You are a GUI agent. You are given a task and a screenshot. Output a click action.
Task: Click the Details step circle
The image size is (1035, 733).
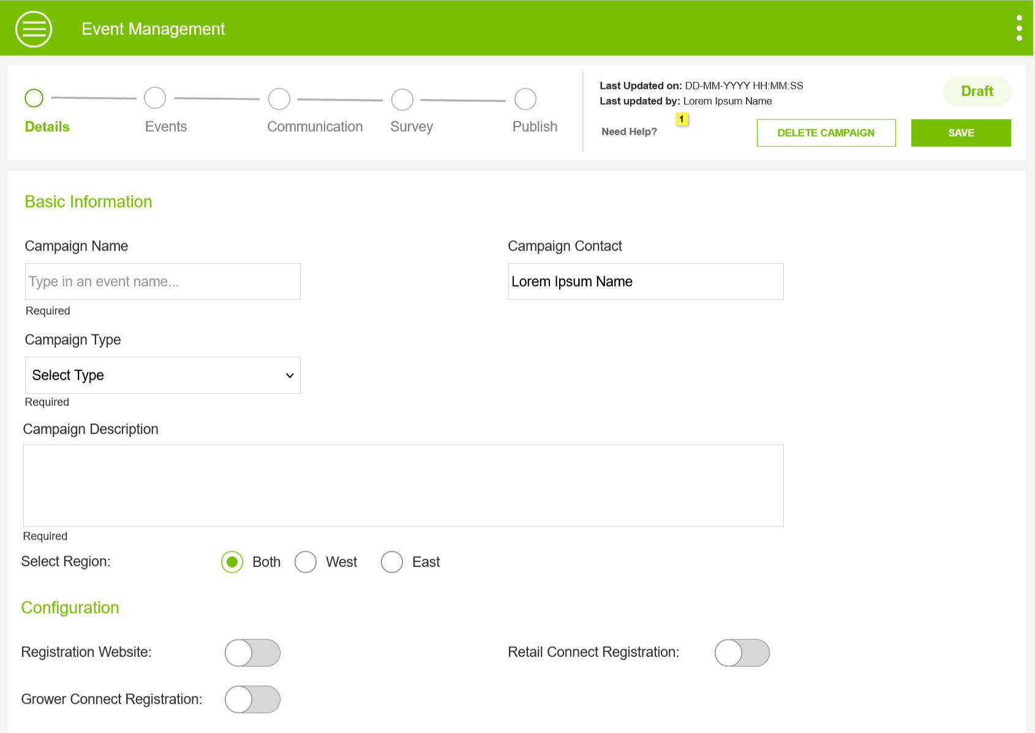click(x=34, y=98)
